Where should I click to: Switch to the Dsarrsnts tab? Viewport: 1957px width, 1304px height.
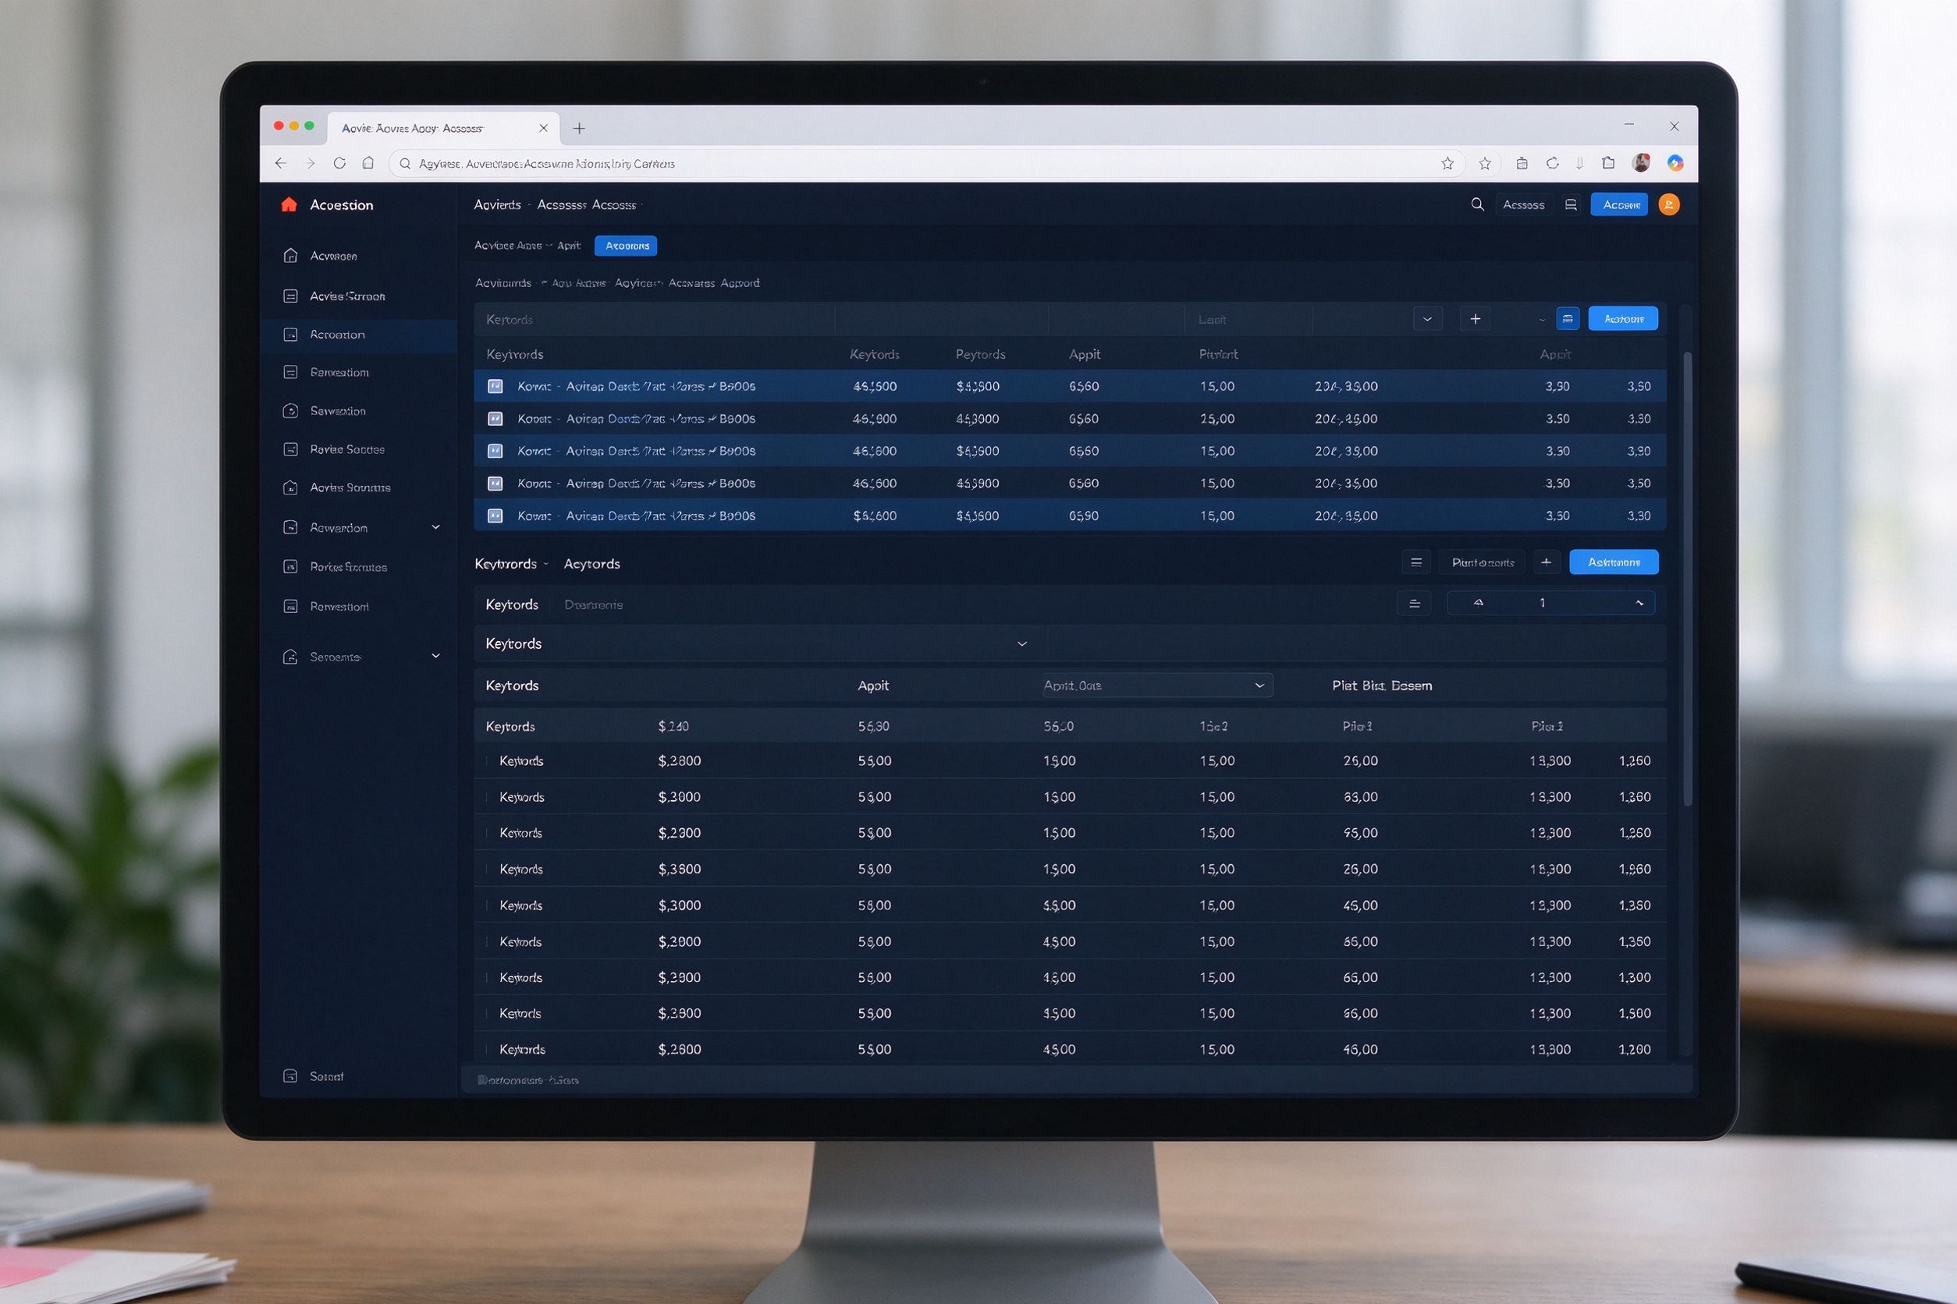tap(593, 604)
